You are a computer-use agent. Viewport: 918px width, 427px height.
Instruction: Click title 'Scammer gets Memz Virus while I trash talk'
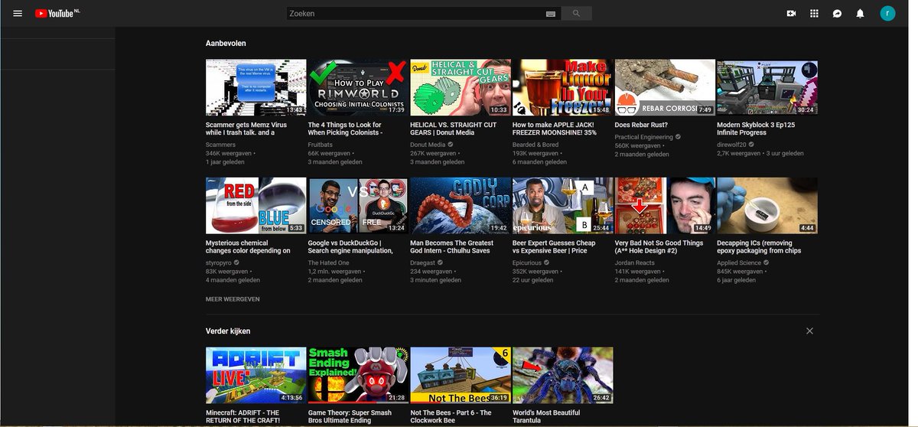click(x=246, y=129)
